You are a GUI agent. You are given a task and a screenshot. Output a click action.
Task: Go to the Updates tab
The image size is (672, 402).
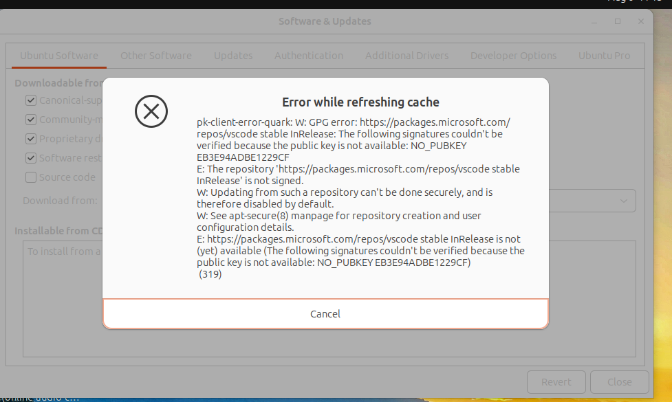(233, 56)
